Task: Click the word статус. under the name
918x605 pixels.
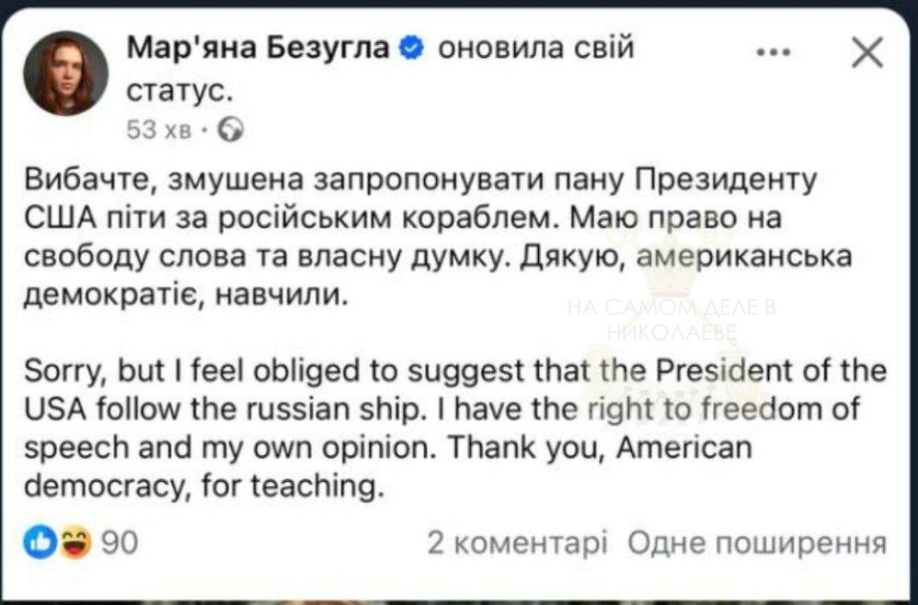Action: coord(181,92)
